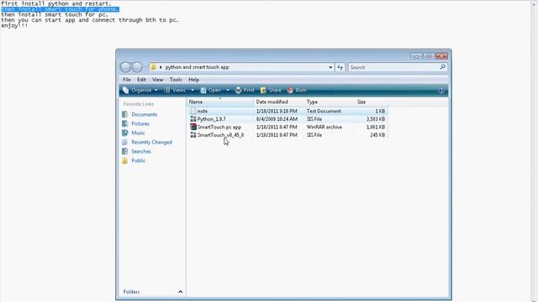Sort by the Name column header
The image size is (538, 302).
pyautogui.click(x=220, y=102)
